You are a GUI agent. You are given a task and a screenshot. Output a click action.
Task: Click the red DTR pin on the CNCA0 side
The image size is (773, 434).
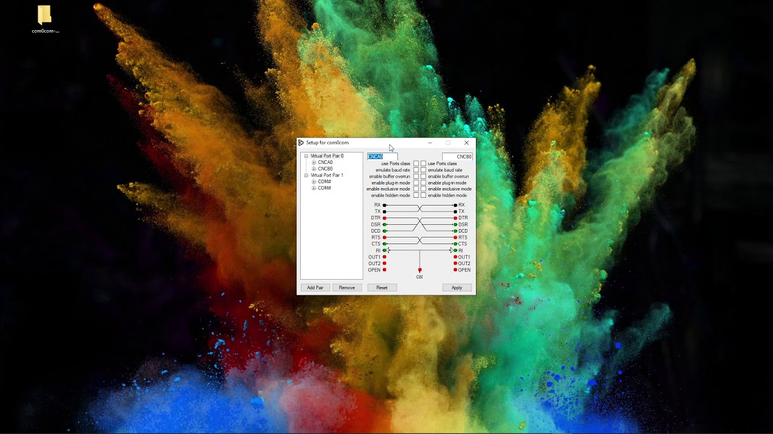(384, 218)
